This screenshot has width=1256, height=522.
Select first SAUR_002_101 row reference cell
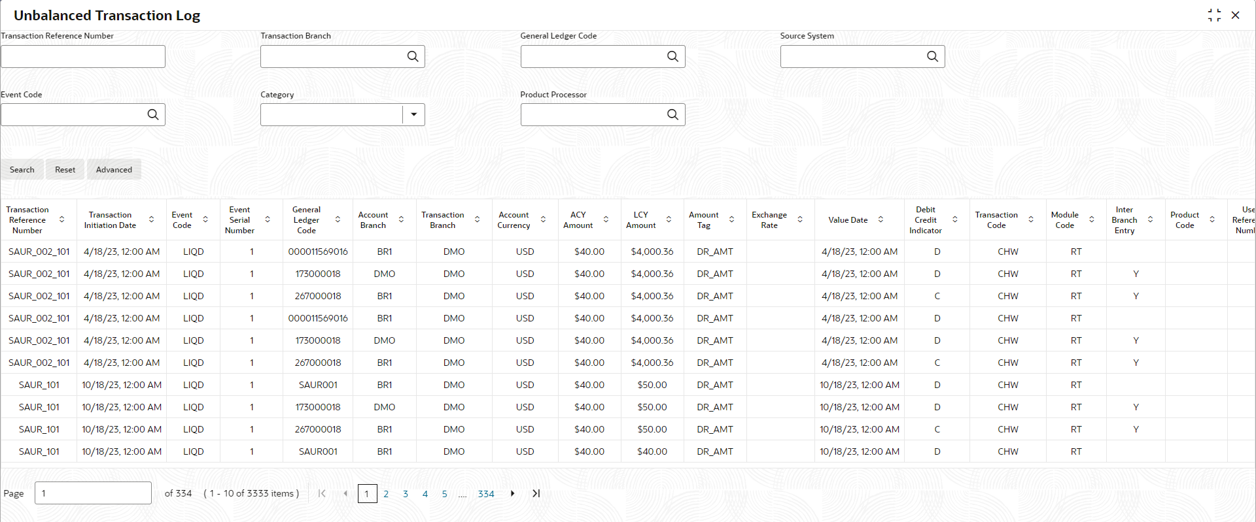[39, 252]
